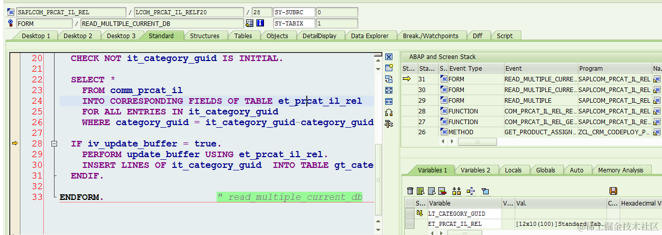662x235 pixels.
Task: Click the navigate icon at end of stack row 31
Action: pos(656,79)
